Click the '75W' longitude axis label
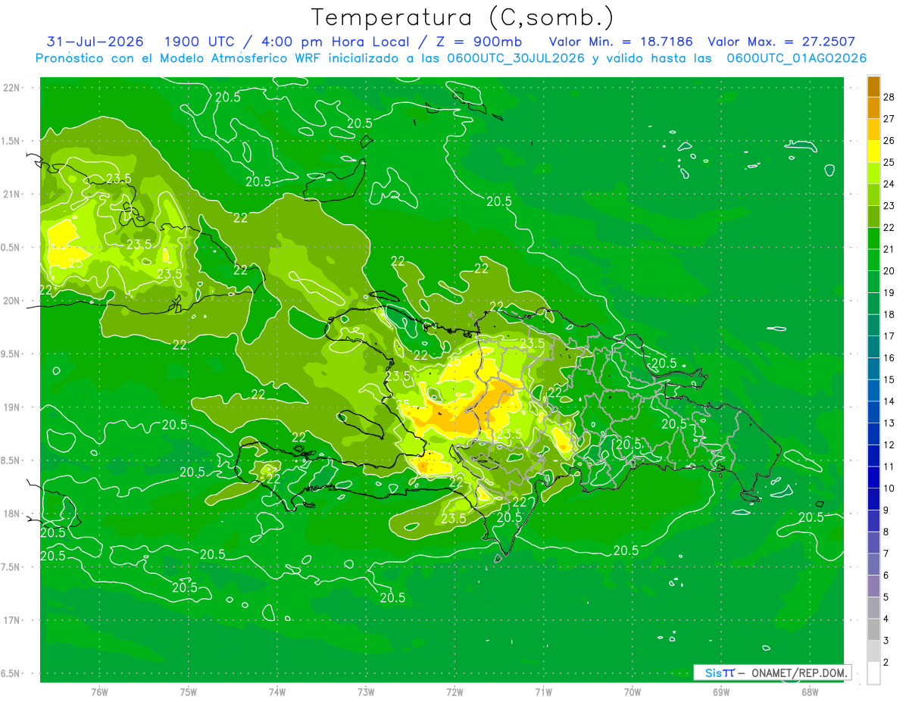The height and width of the screenshot is (702, 909). coord(189,691)
